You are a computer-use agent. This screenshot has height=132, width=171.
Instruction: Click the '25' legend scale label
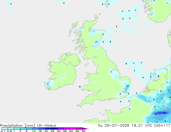pyautogui.click(x=52, y=131)
